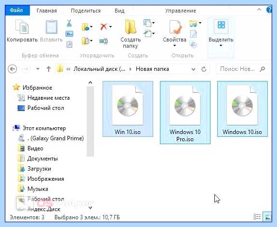Click the New item icon
Image resolution: width=277 pixels, height=227 pixels.
147,23
